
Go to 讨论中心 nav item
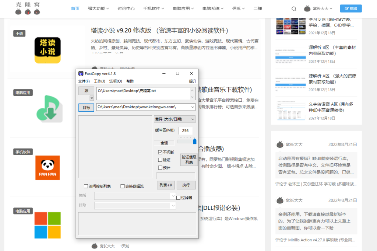click(x=126, y=9)
